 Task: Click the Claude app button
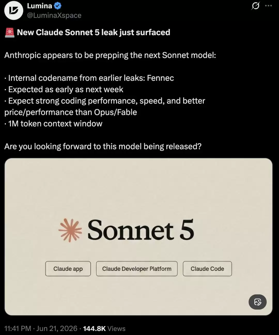(68, 269)
